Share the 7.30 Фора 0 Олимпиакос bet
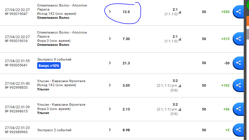 point(238,39)
